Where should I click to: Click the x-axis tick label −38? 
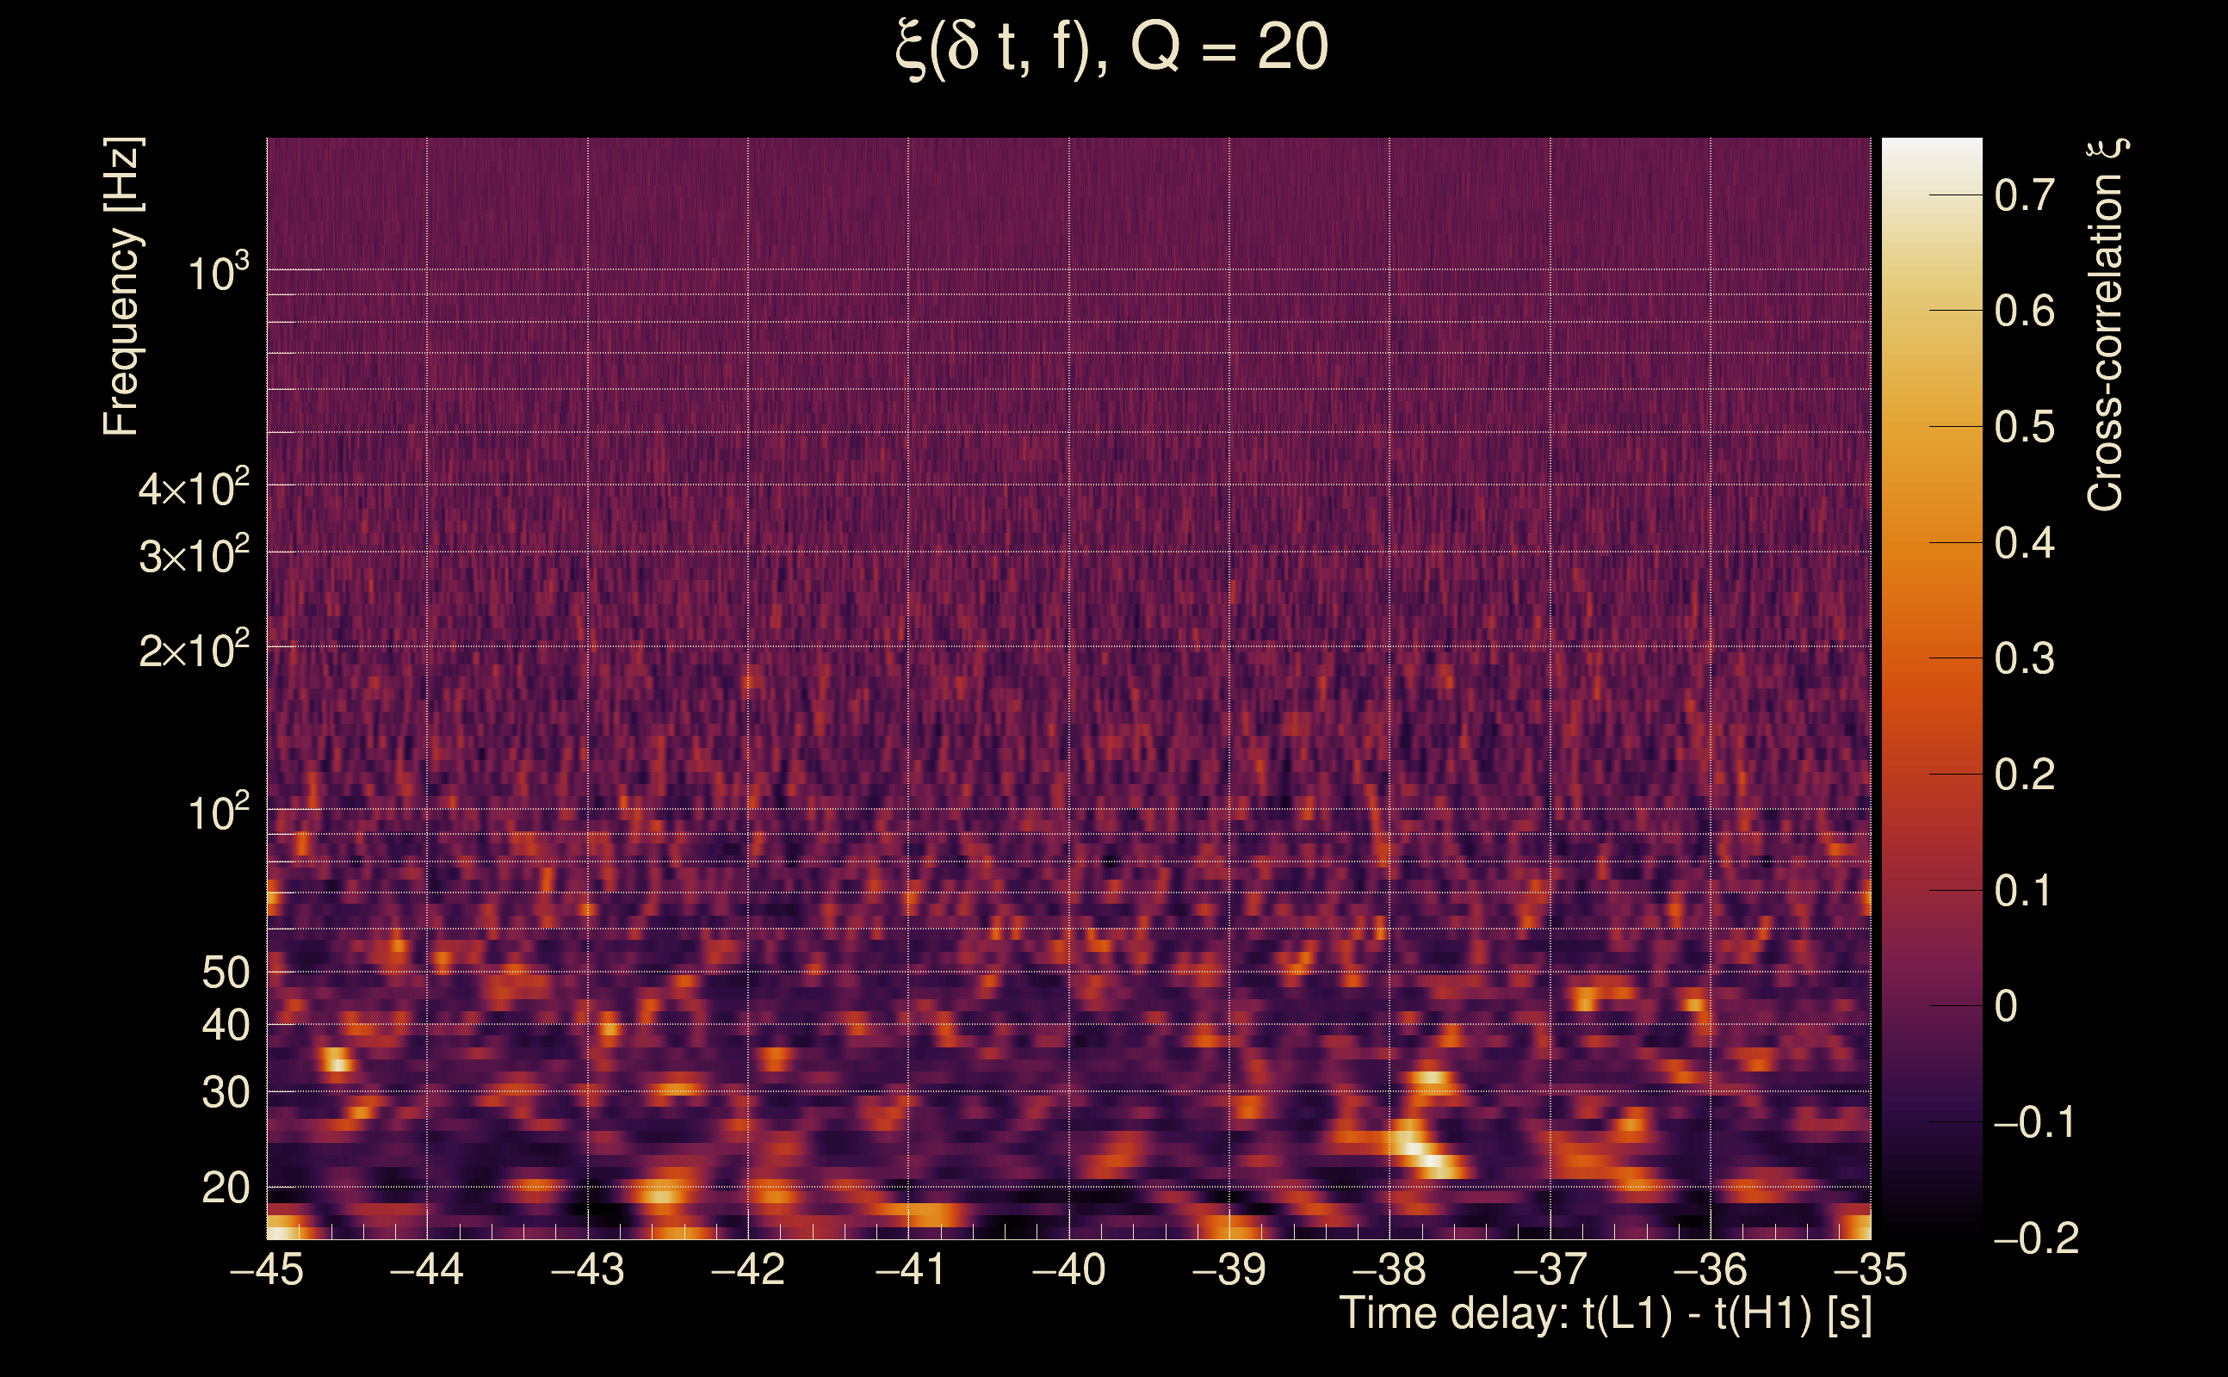[x=1389, y=1269]
